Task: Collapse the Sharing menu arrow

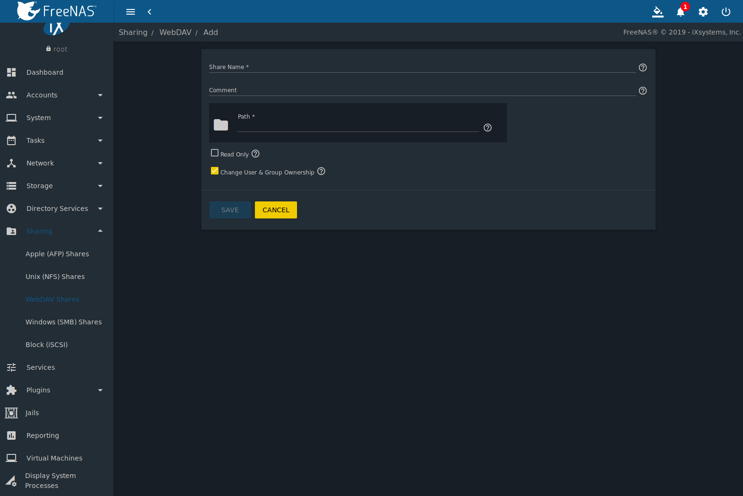Action: (x=100, y=231)
